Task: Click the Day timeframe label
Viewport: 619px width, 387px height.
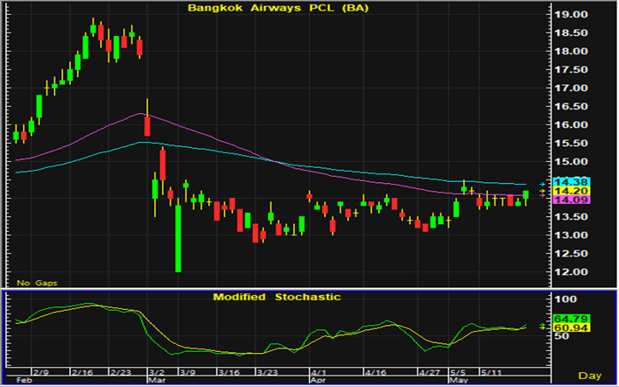Action: [590, 376]
